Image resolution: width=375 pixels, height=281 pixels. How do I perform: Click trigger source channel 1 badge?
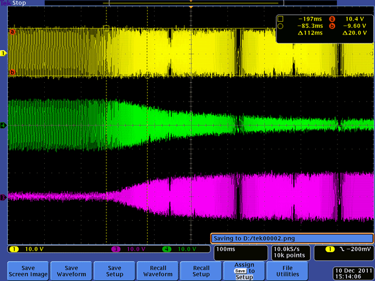click(x=330, y=249)
